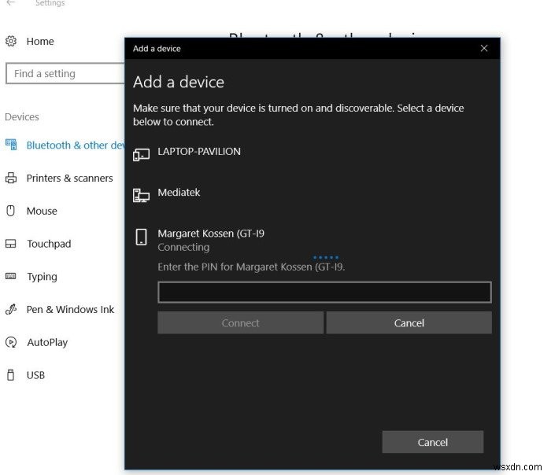This screenshot has width=551, height=475.
Task: Click the USB icon in sidebar
Action: pyautogui.click(x=11, y=375)
